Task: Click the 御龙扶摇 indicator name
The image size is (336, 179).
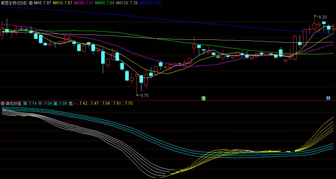Action: click(x=14, y=103)
